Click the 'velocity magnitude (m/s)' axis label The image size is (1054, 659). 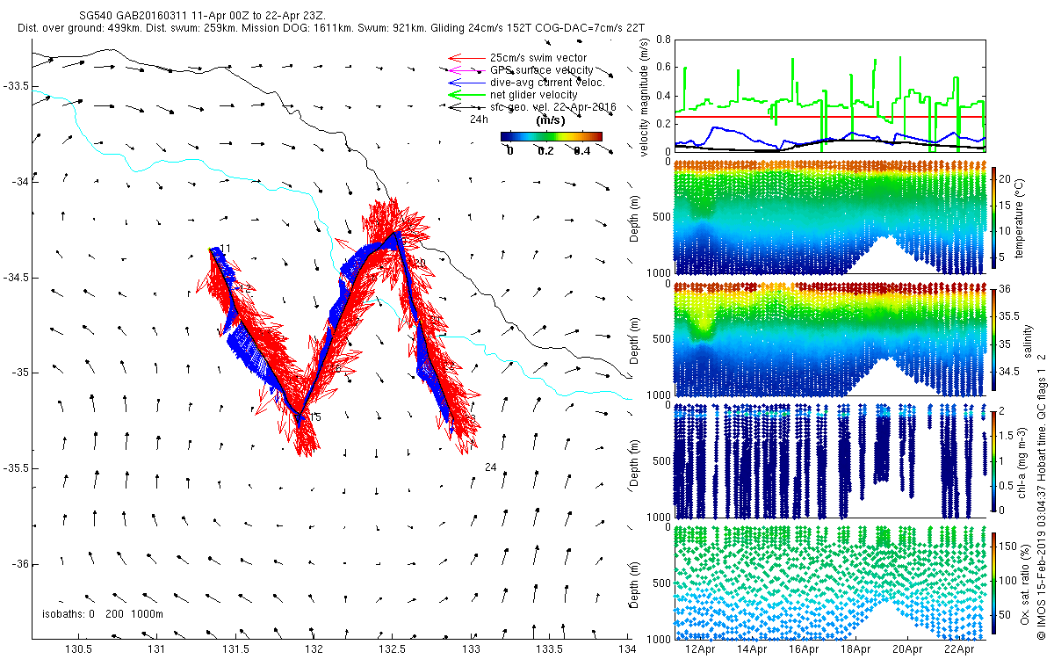[x=645, y=98]
